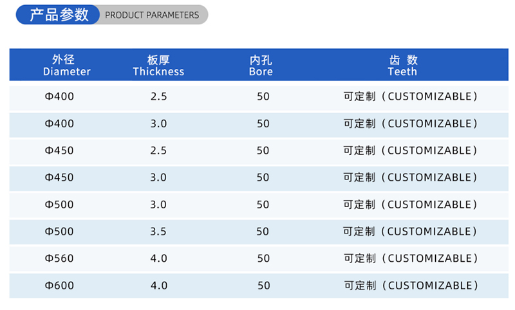Click Φ400 in the 3.0 thickness row
Screen dimensions: 515x310
tap(59, 123)
